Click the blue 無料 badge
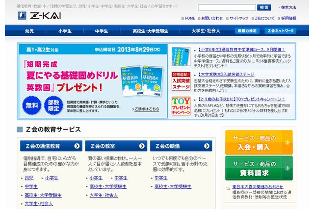Viewport: 314px width, 209px height. (x=31, y=105)
